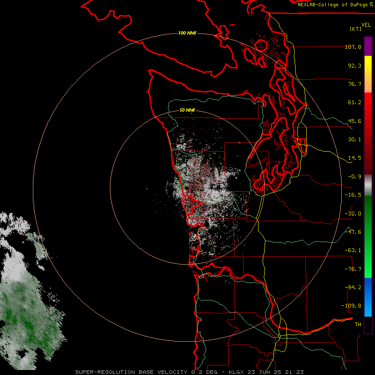The width and height of the screenshot is (375, 375).
Task: Click the 50 NMI range ring label
Action: [187, 110]
